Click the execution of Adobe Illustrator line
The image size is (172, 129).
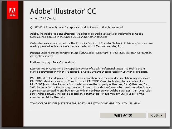click(48, 97)
